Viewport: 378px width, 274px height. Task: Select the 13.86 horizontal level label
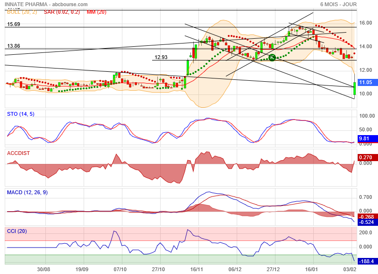(x=14, y=46)
